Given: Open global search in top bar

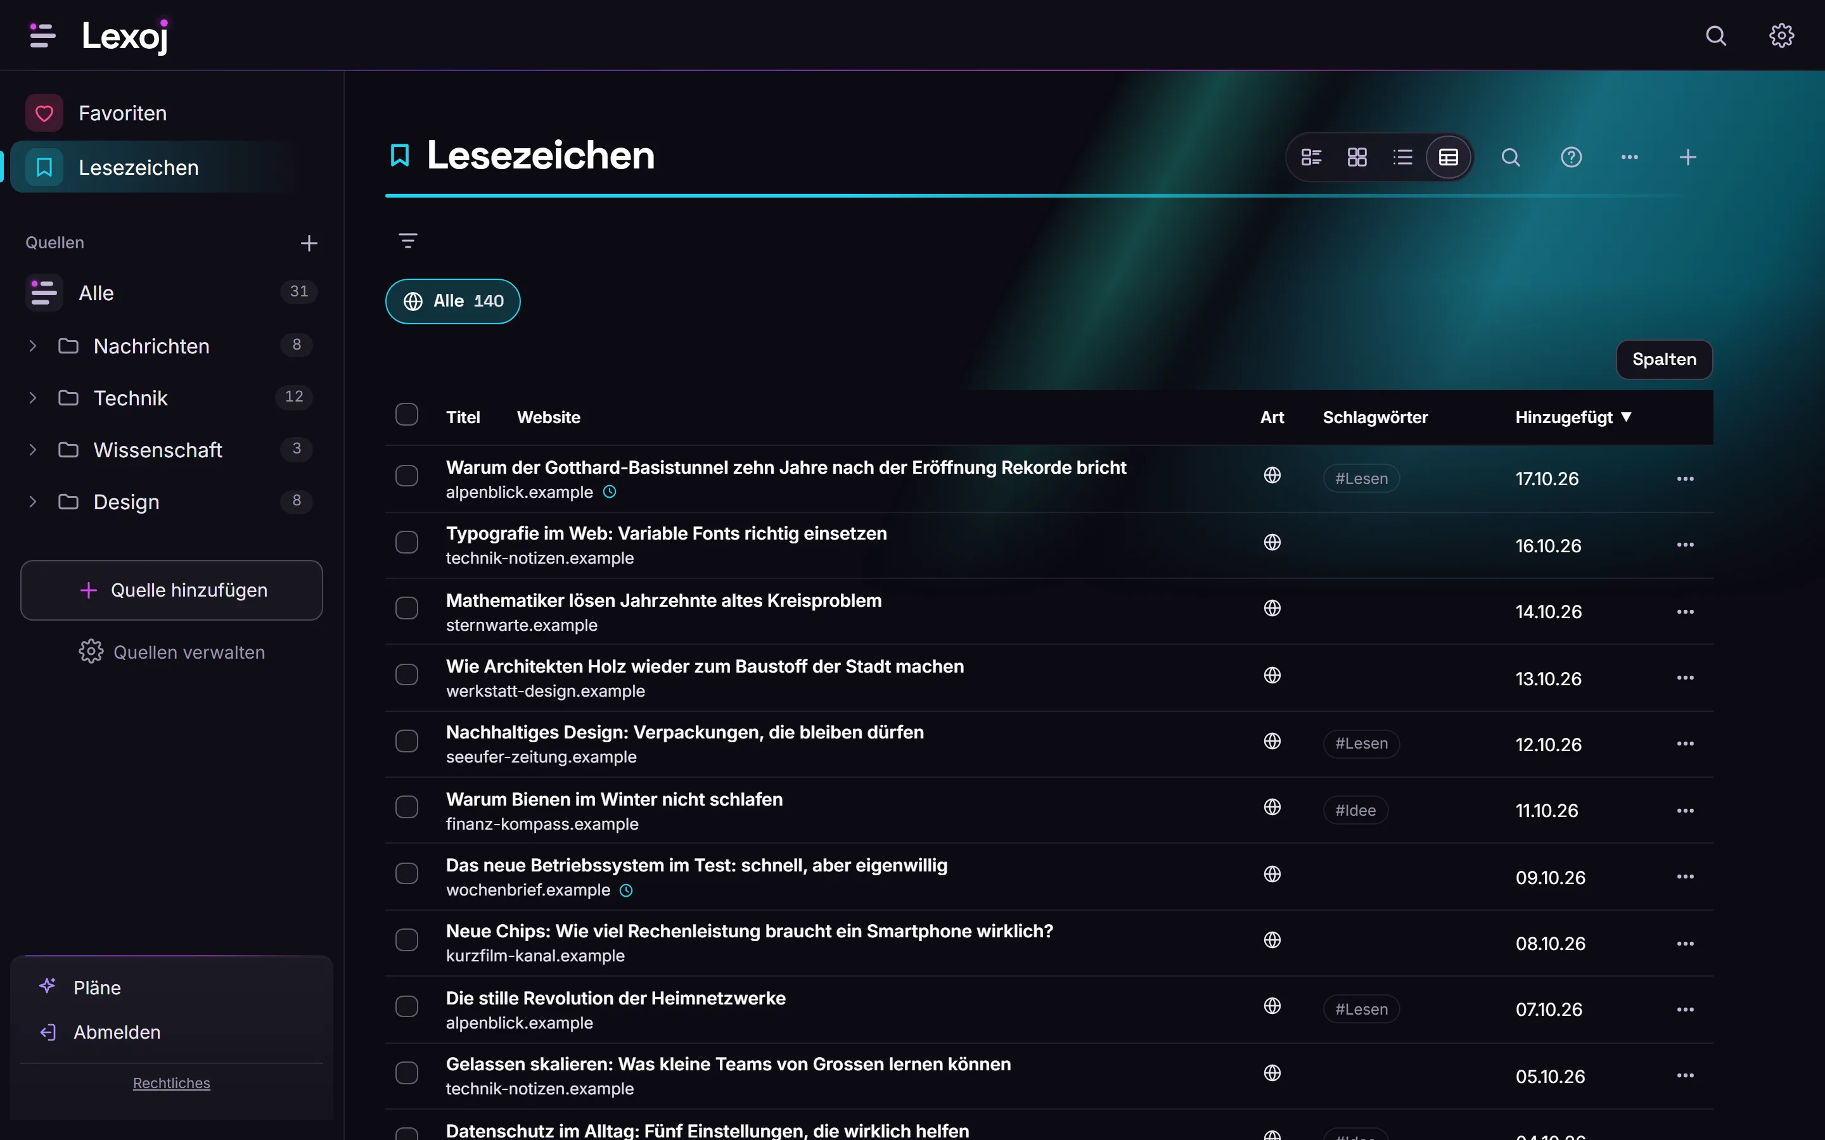Looking at the screenshot, I should tap(1715, 35).
